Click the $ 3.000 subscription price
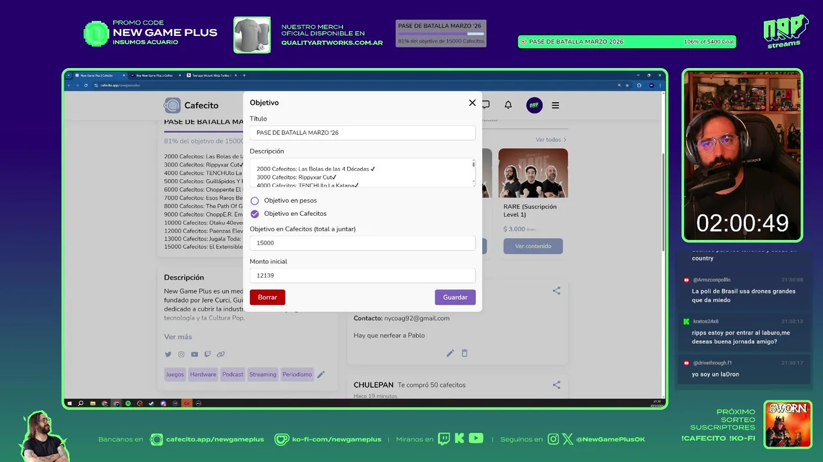This screenshot has width=823, height=462. pyautogui.click(x=514, y=229)
